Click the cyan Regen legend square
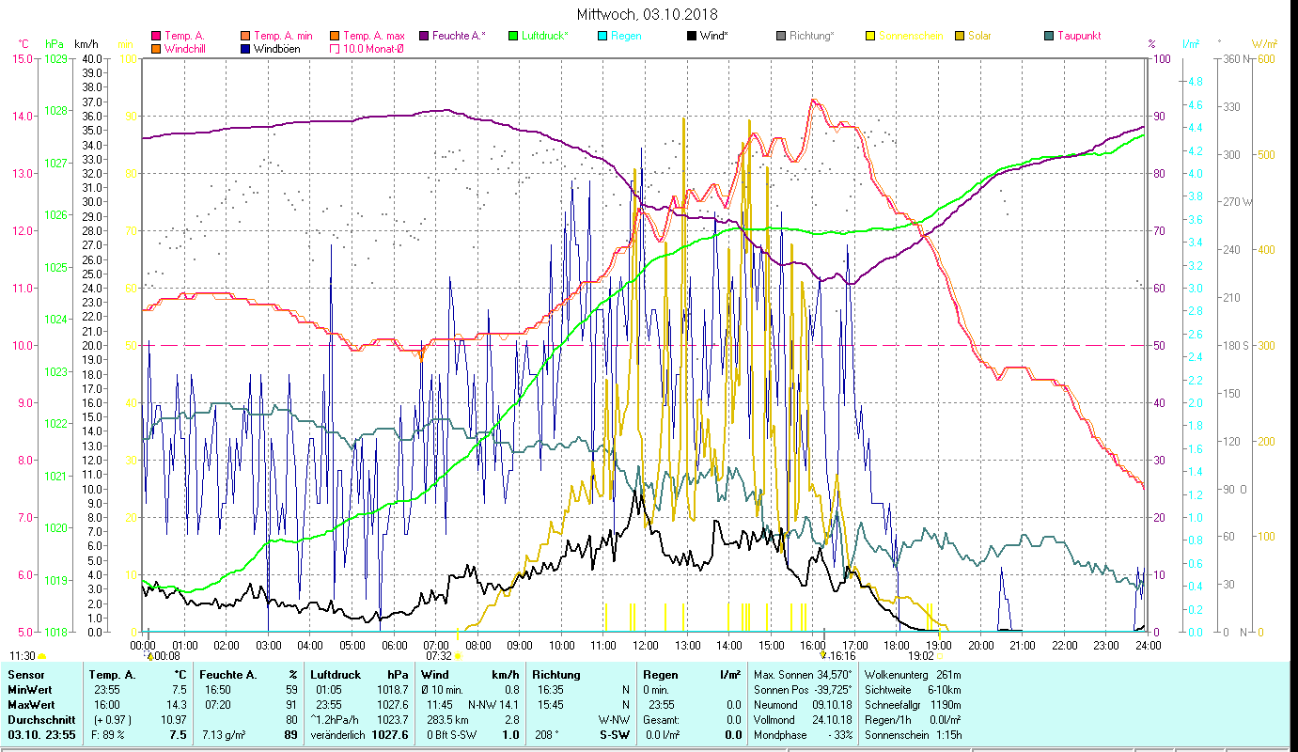The width and height of the screenshot is (1298, 752). tap(602, 36)
